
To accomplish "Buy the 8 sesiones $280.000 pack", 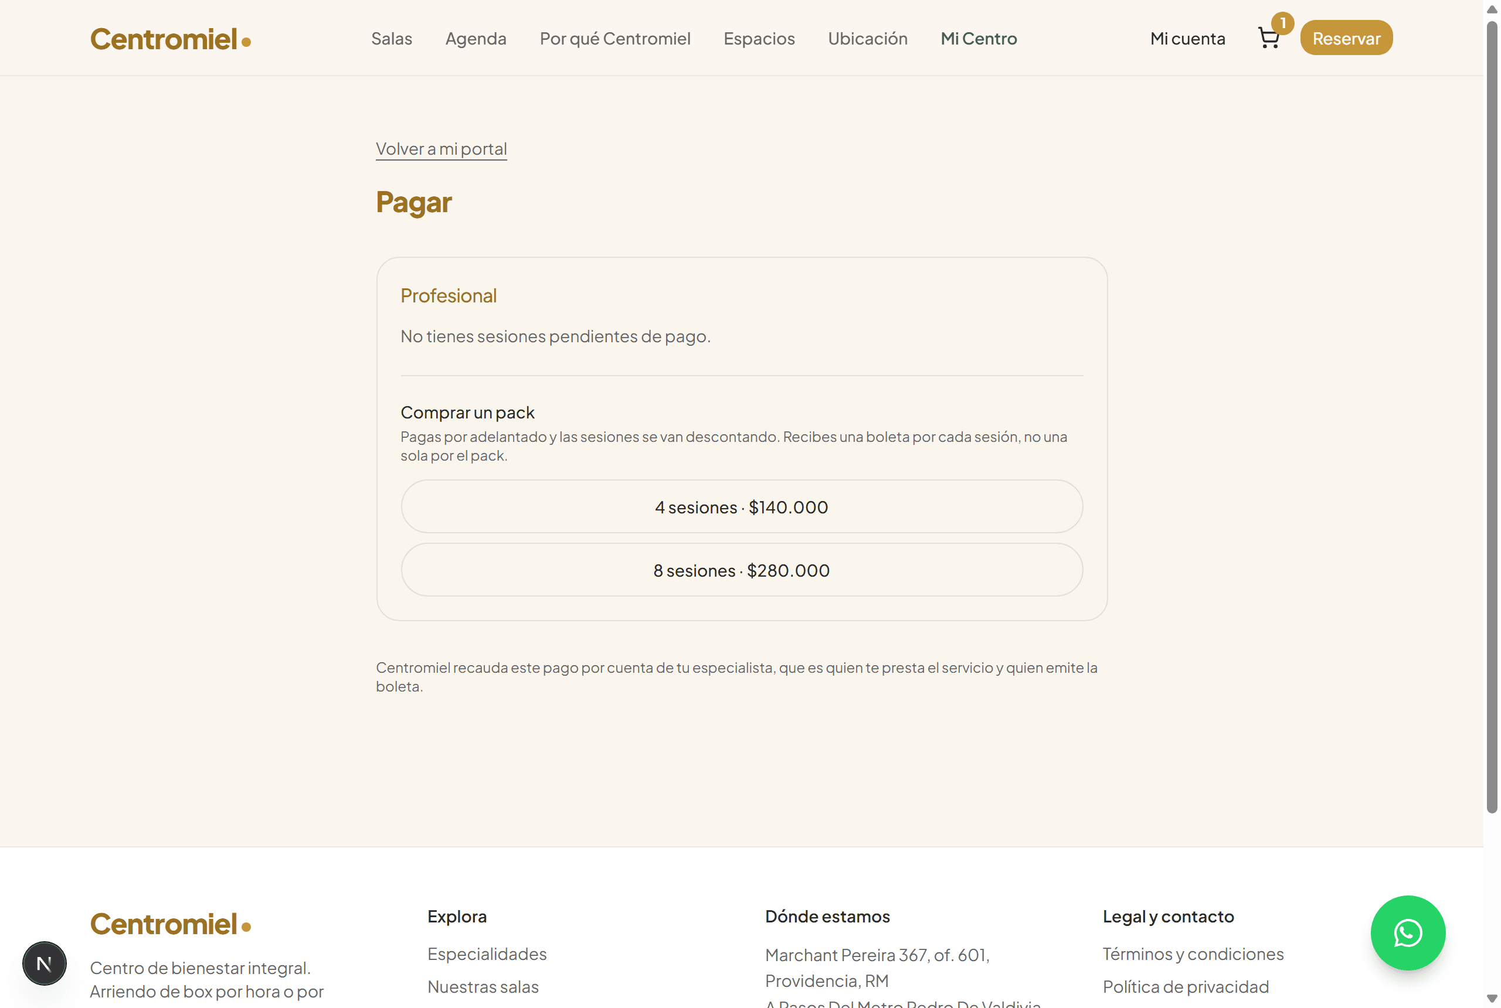I will point(742,570).
